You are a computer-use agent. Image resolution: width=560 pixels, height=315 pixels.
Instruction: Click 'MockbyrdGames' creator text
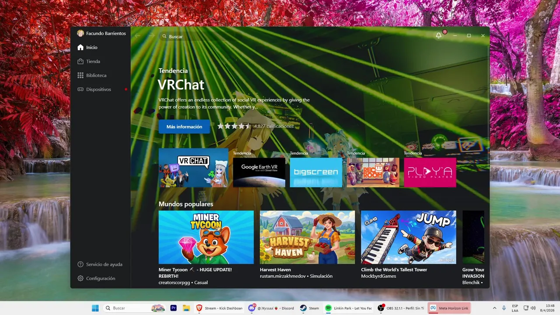pos(378,276)
